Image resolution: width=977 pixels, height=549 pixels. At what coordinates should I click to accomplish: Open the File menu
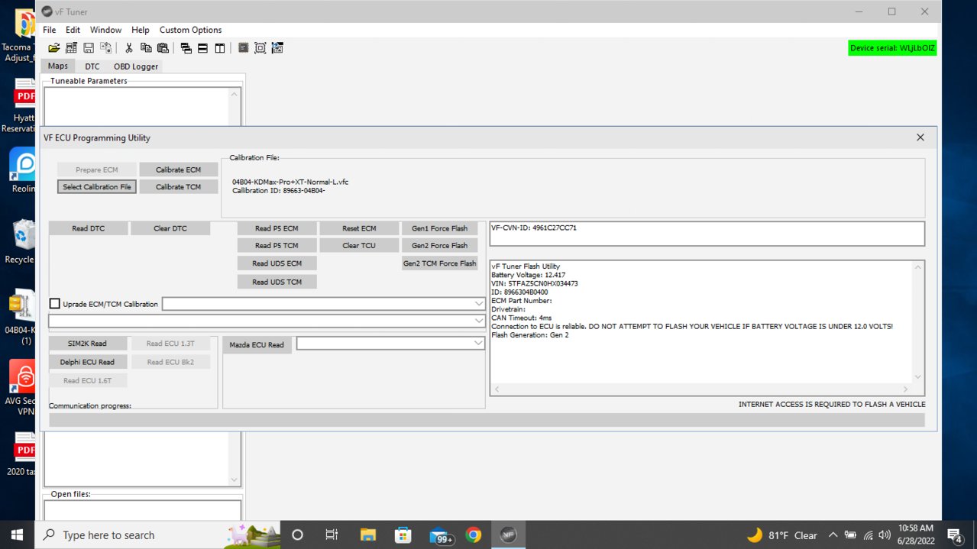[x=50, y=30]
